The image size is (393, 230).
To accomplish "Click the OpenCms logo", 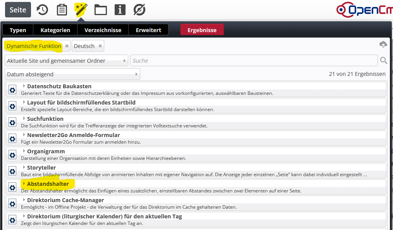I will pyautogui.click(x=365, y=10).
